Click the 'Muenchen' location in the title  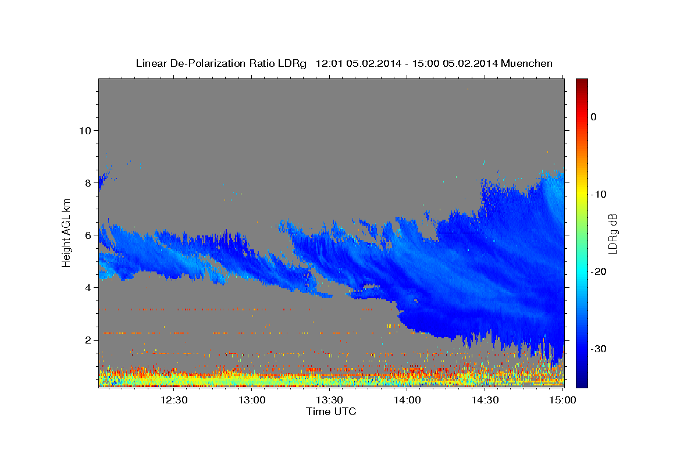[527, 63]
